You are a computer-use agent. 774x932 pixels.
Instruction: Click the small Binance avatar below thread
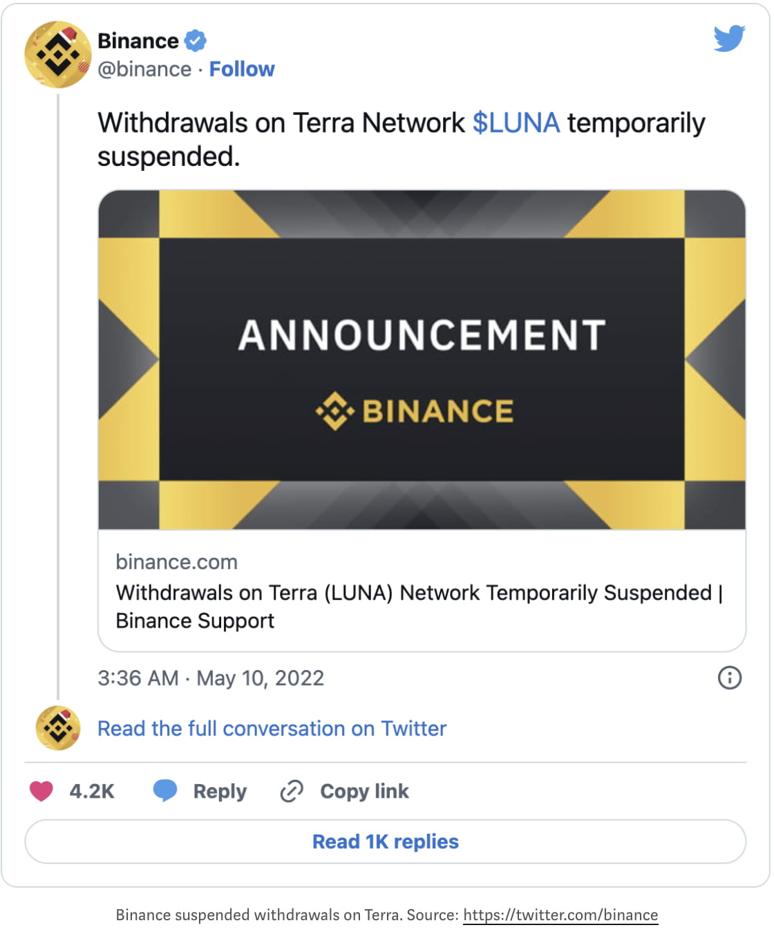pos(58,728)
